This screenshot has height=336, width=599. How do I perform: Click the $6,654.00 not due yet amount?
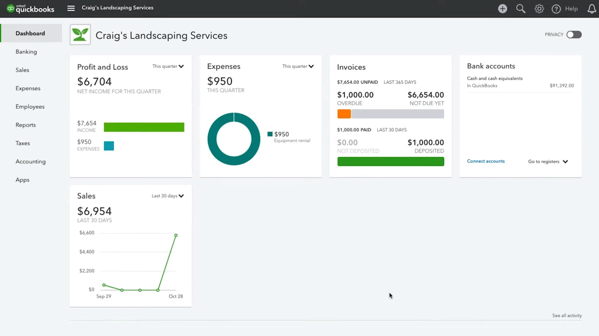tap(426, 95)
